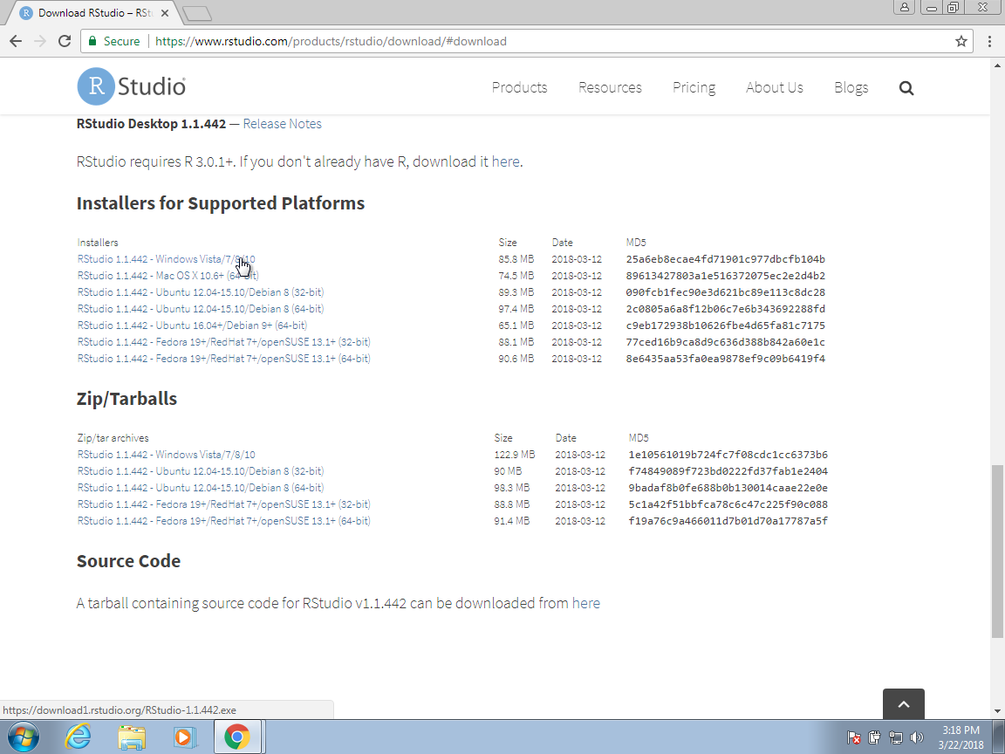The height and width of the screenshot is (754, 1005).
Task: Go back using browser back arrow
Action: point(16,41)
